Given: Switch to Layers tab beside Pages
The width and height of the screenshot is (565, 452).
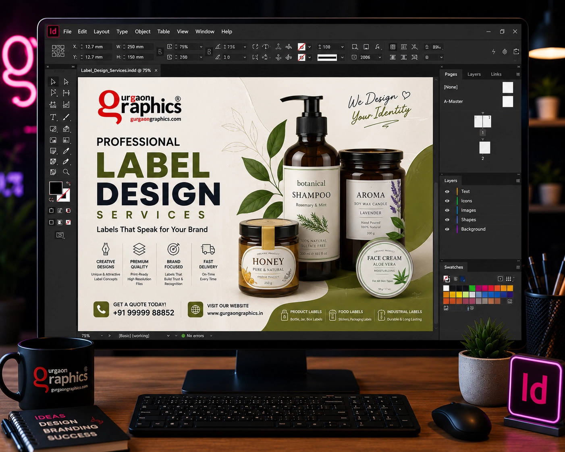Looking at the screenshot, I should [x=474, y=74].
